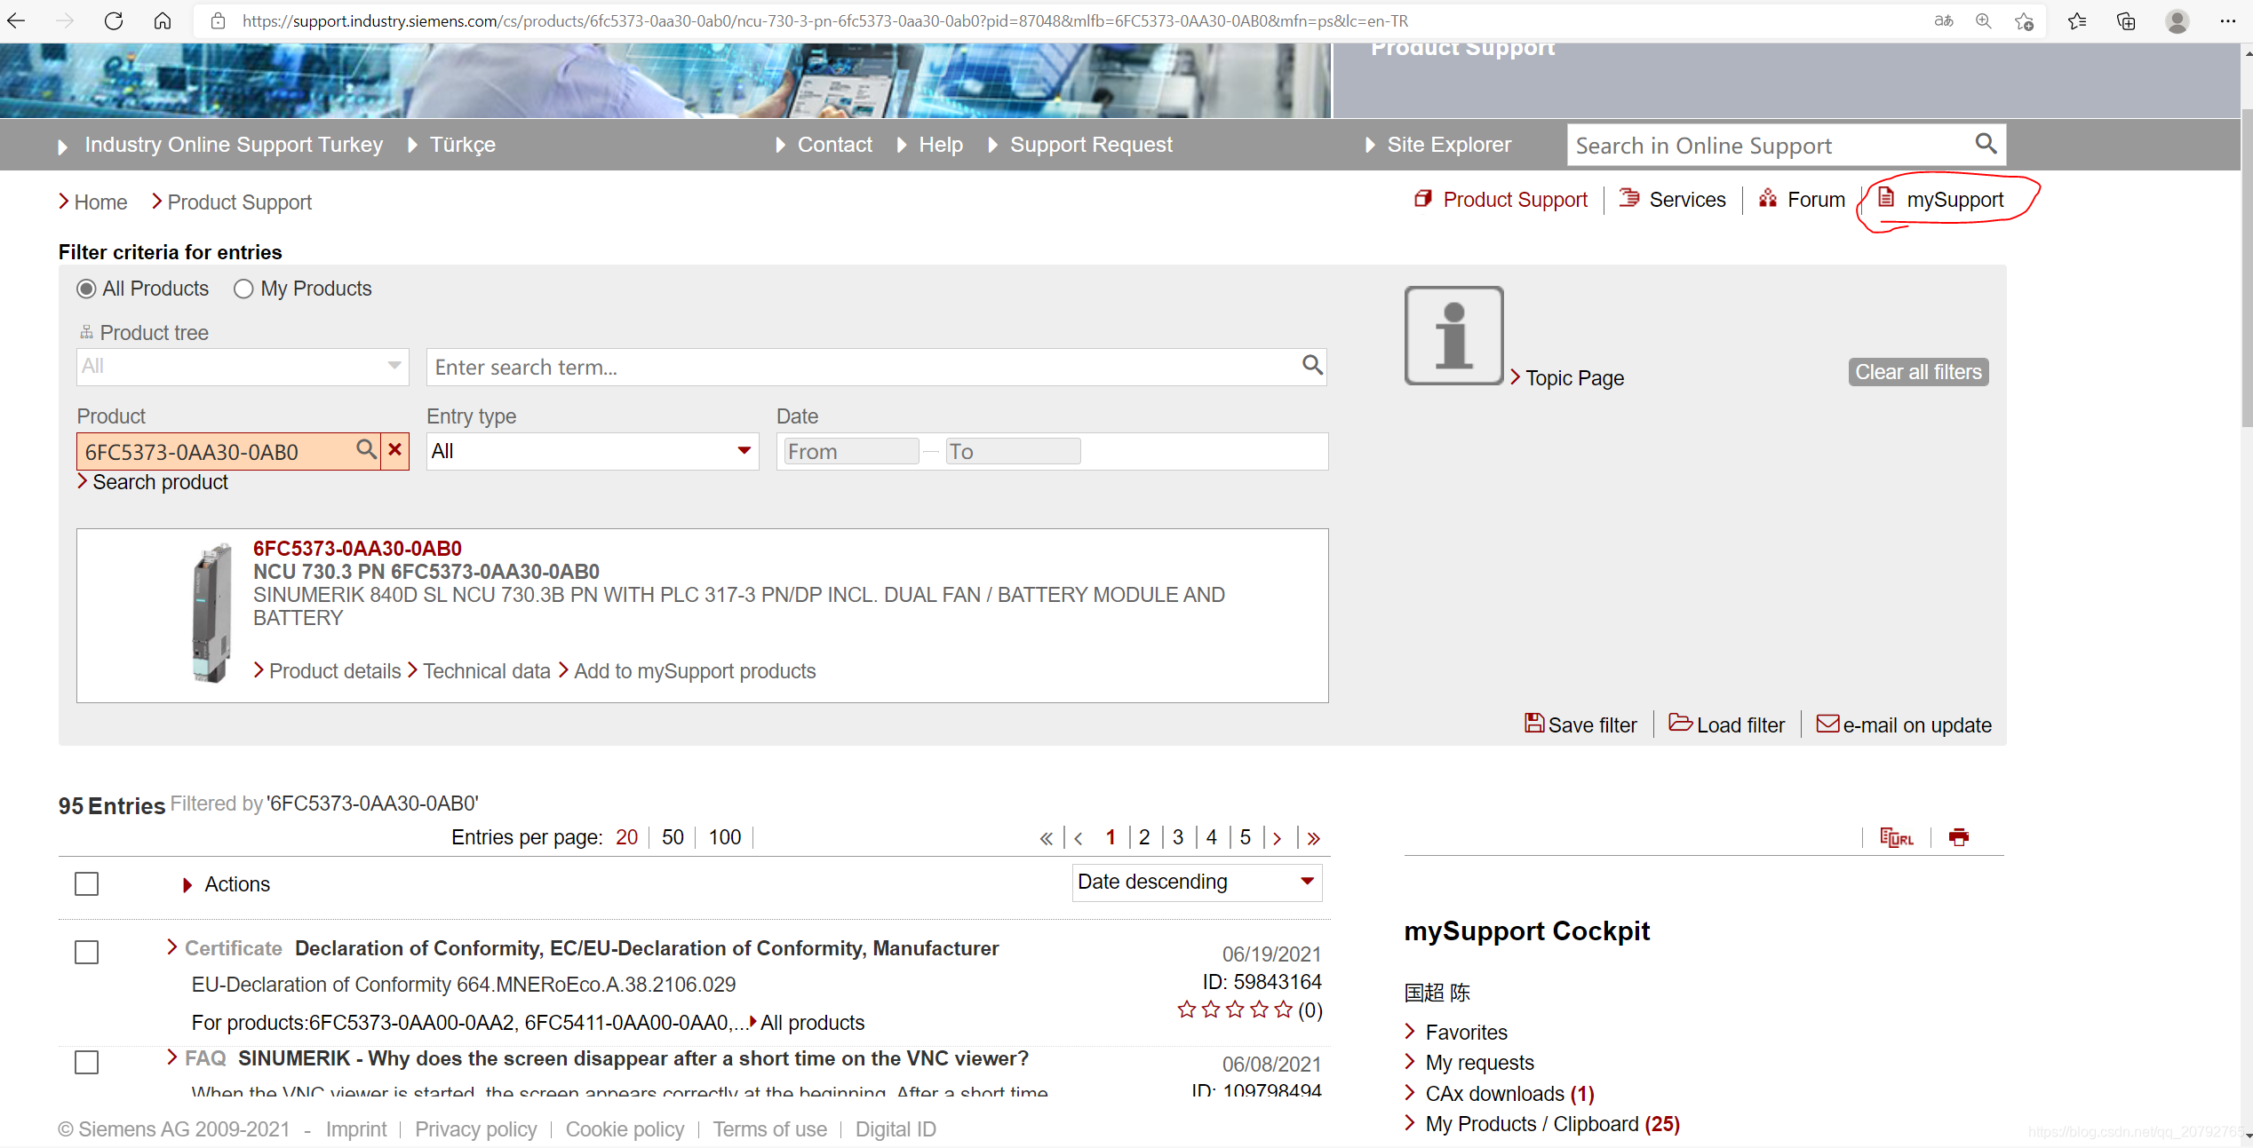Click the browser back arrow
2253x1148 pixels.
coord(17,21)
